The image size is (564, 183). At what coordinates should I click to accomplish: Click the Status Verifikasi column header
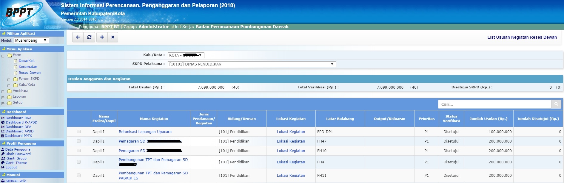click(451, 119)
